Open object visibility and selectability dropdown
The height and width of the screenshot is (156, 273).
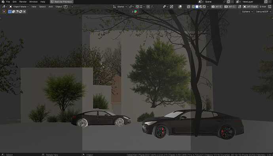tap(165, 7)
